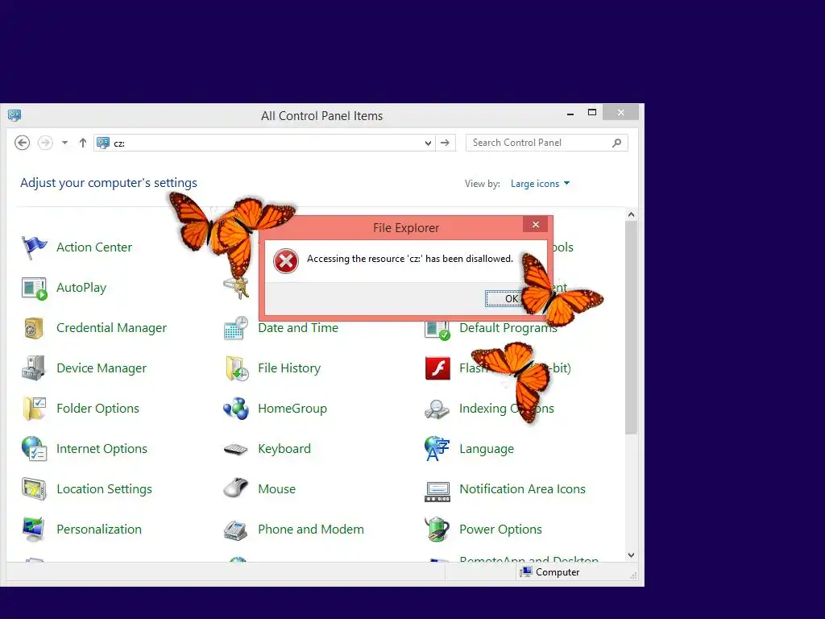
Task: Go up one level with the up arrow
Action: (83, 143)
